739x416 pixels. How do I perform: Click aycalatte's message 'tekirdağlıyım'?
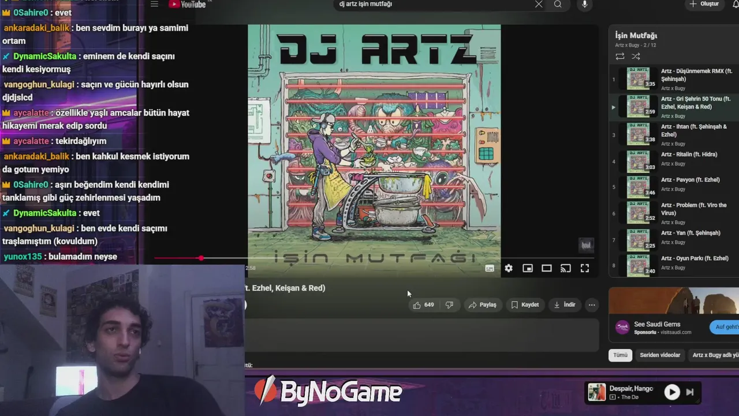pyautogui.click(x=55, y=141)
